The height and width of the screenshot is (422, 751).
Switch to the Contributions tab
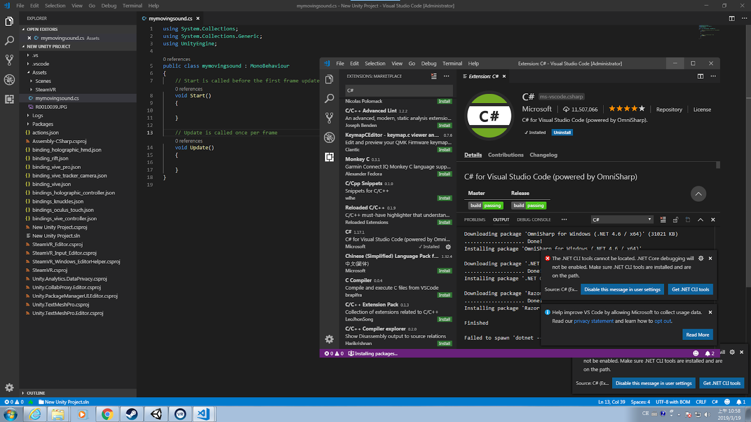click(506, 155)
